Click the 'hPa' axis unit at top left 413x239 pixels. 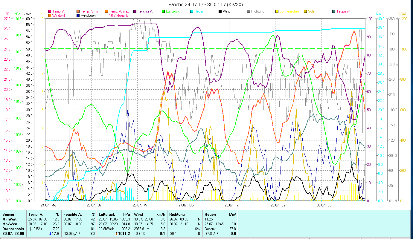coord(17,14)
